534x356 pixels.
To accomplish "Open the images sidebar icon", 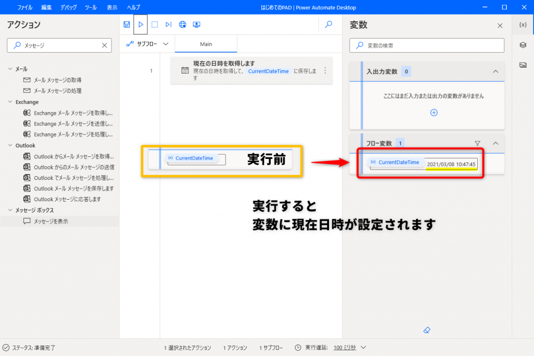I will pos(523,65).
